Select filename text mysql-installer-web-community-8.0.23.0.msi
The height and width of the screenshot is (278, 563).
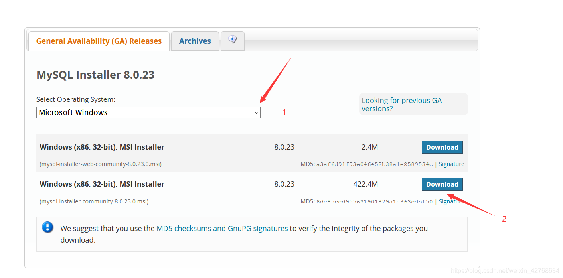[x=101, y=164]
